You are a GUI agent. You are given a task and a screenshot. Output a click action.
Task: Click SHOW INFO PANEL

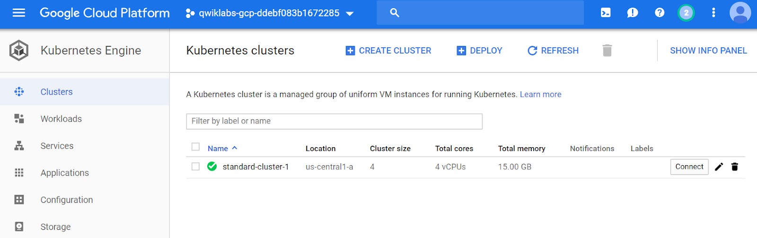pos(708,51)
